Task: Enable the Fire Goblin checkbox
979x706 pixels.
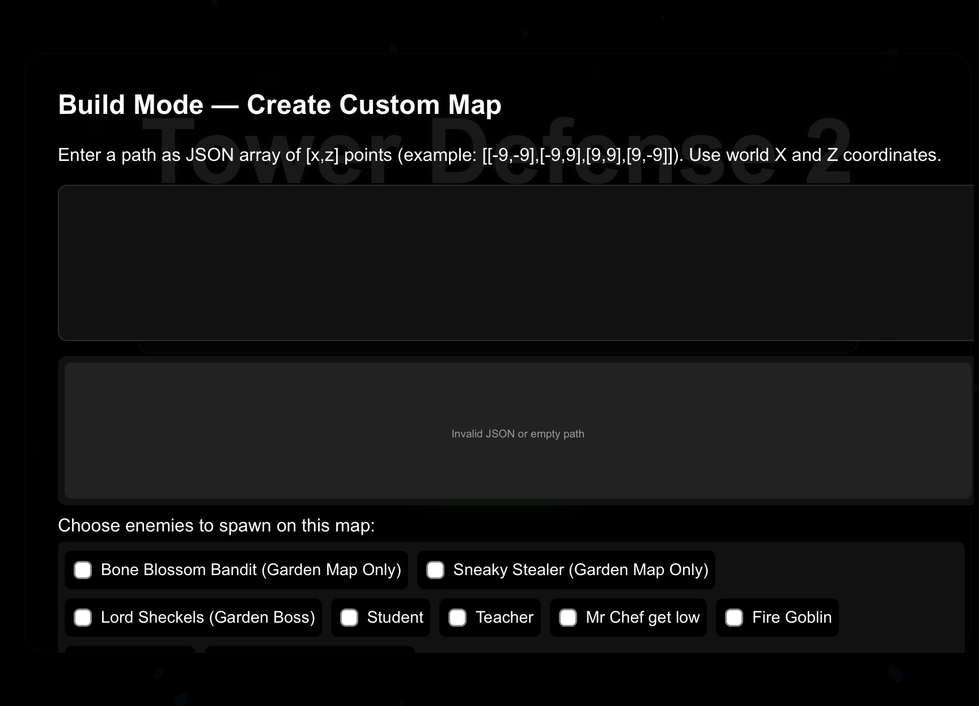Action: pyautogui.click(x=734, y=618)
